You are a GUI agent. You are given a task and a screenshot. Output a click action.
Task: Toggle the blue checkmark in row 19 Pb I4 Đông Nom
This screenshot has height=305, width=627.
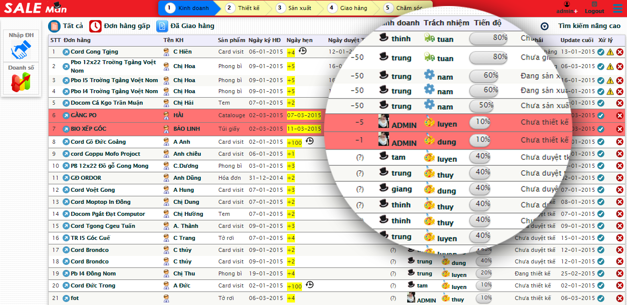click(x=601, y=274)
